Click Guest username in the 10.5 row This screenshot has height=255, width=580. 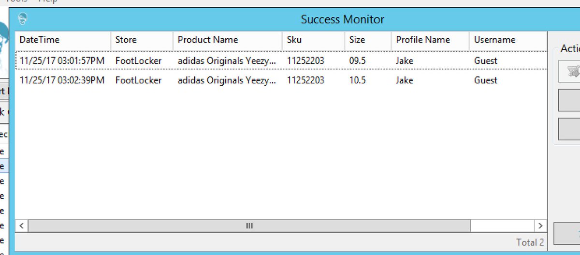click(x=486, y=80)
